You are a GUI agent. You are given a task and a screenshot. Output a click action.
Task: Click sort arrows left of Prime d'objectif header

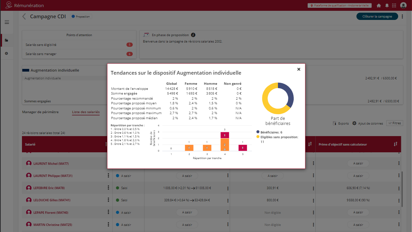310,144
